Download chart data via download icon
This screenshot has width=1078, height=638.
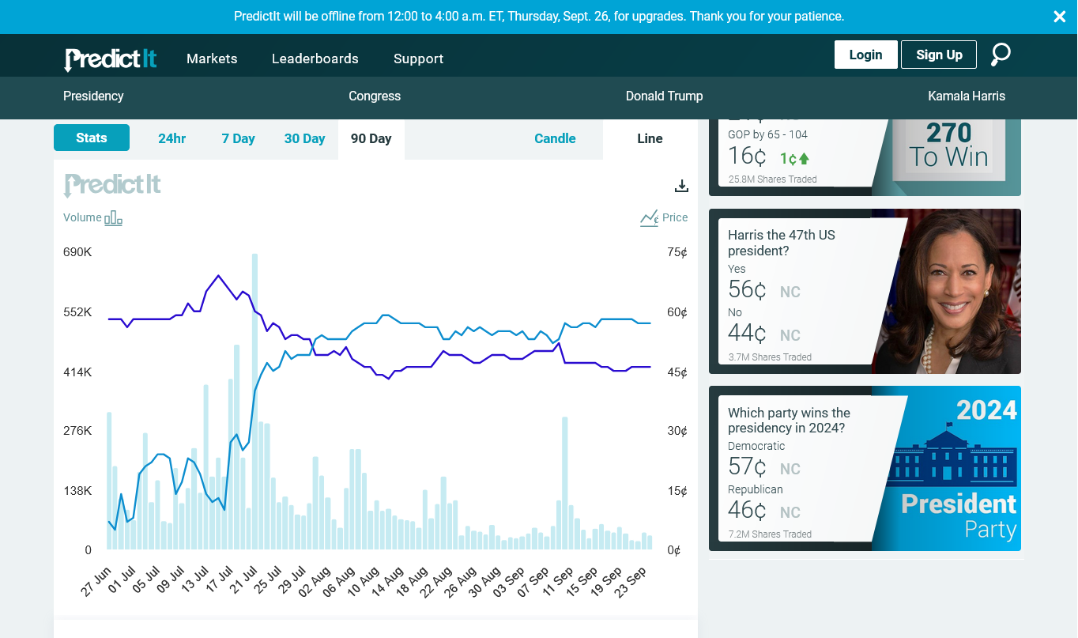point(681,186)
